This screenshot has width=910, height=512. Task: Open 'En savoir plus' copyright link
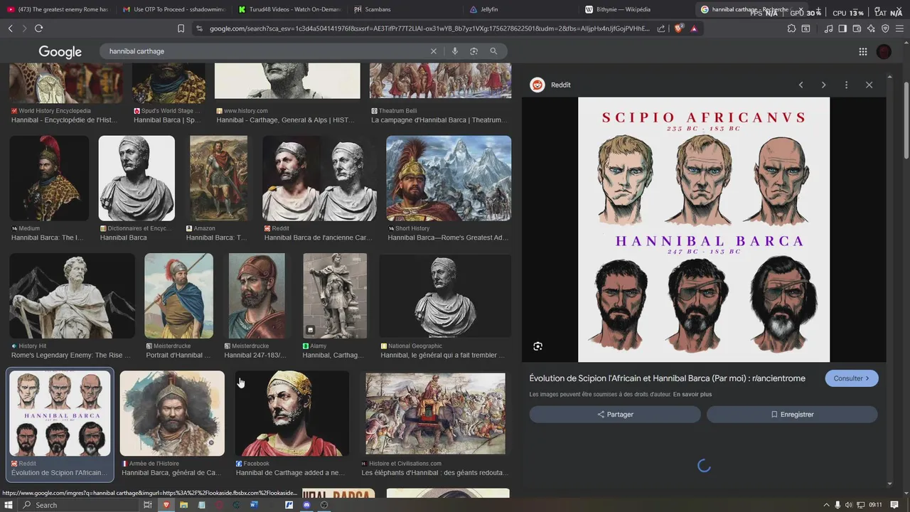[692, 395]
